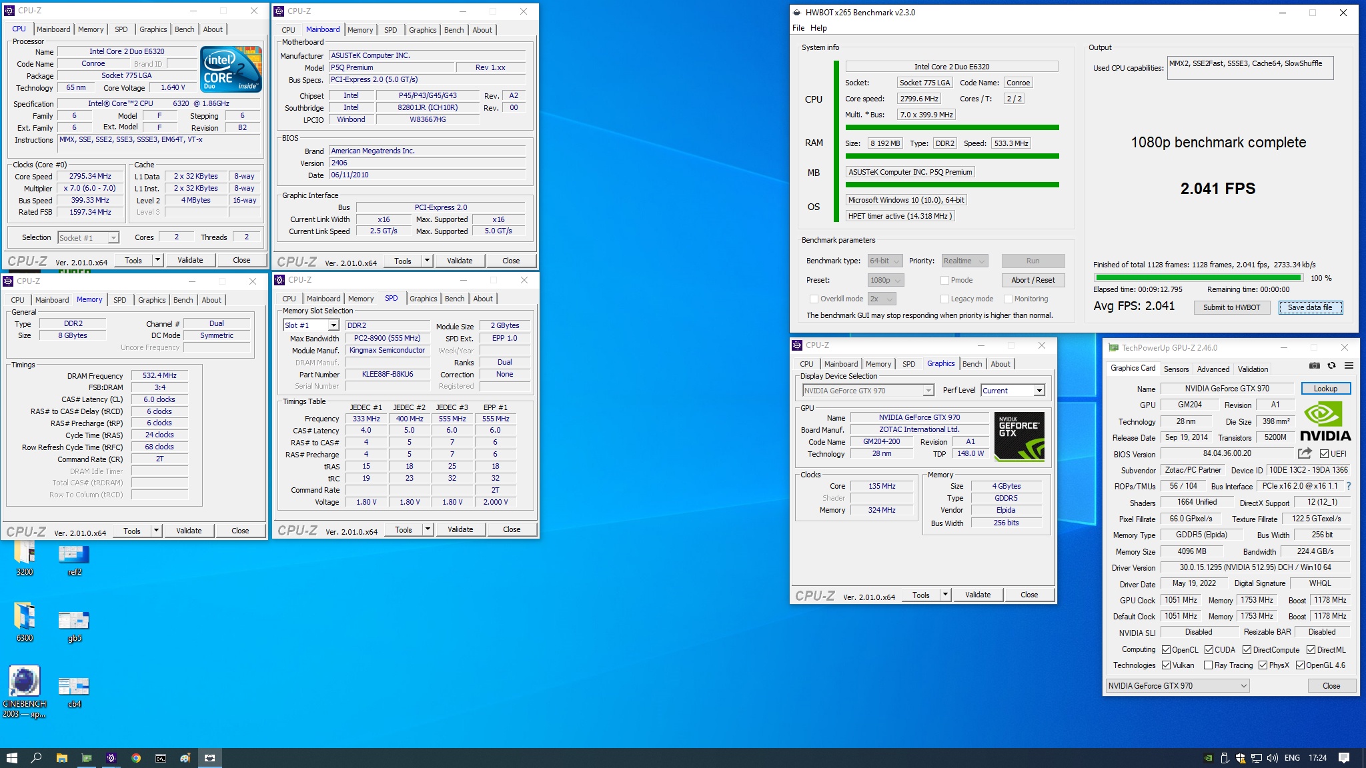Click the BIOS export arrow icon in GPU-Z
The width and height of the screenshot is (1366, 768).
pos(1305,453)
